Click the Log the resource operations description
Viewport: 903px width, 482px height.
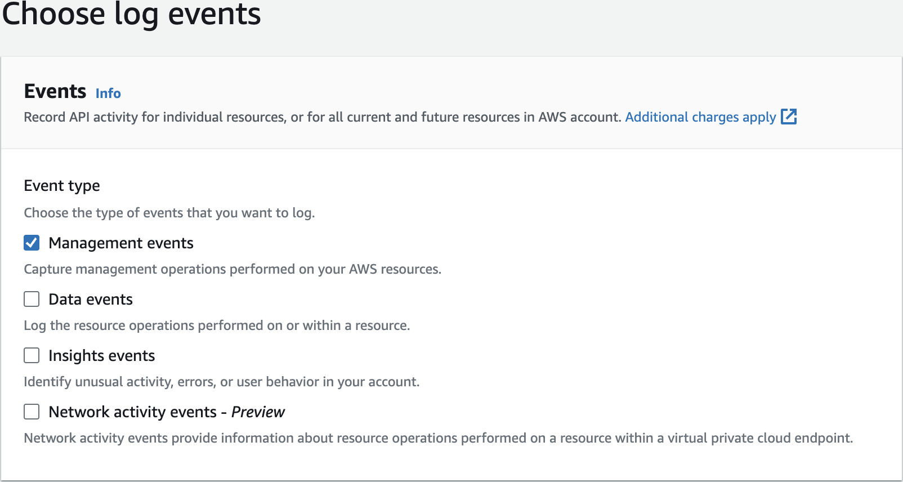pos(217,325)
